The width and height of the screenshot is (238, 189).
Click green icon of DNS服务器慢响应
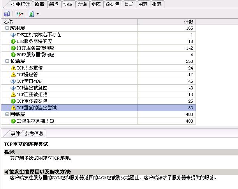point(13,41)
